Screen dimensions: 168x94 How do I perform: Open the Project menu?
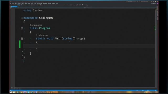click(19, 3)
